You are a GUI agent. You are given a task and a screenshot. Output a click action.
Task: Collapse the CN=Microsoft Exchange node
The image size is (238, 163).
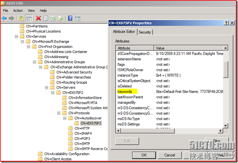pyautogui.click(x=22, y=41)
